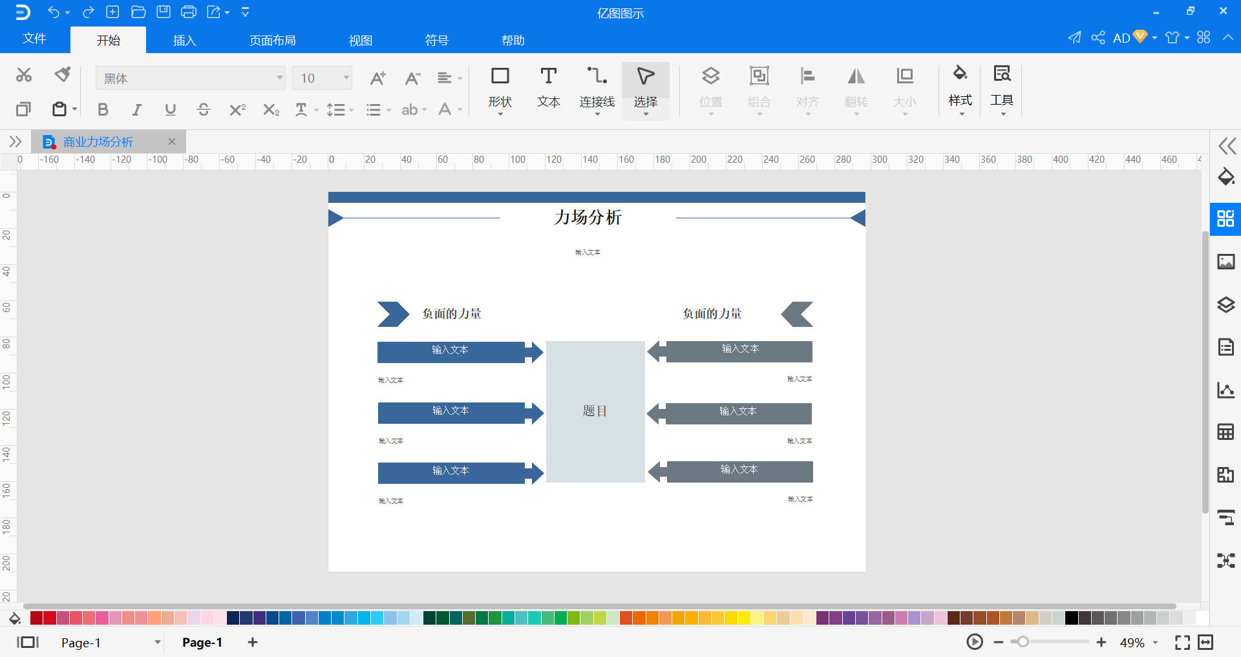Switch to the 符号 ribbon tab

(437, 40)
